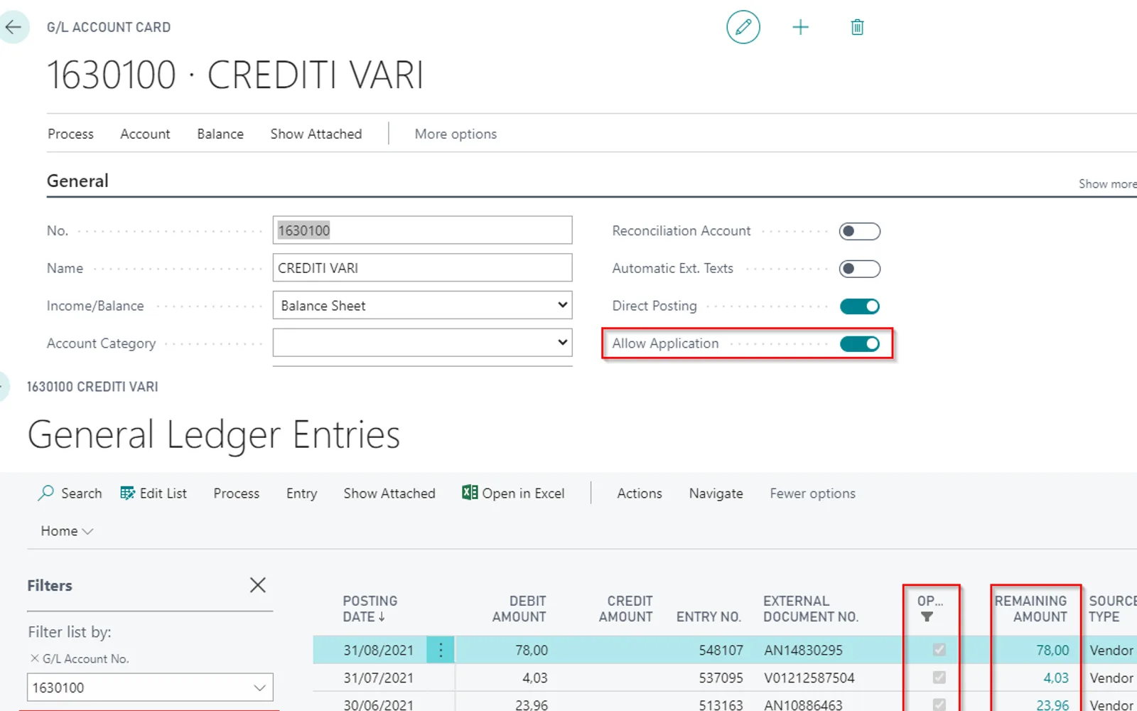Remove the G/L Account No. filter
Screen dimensions: 1137x711
pos(34,658)
